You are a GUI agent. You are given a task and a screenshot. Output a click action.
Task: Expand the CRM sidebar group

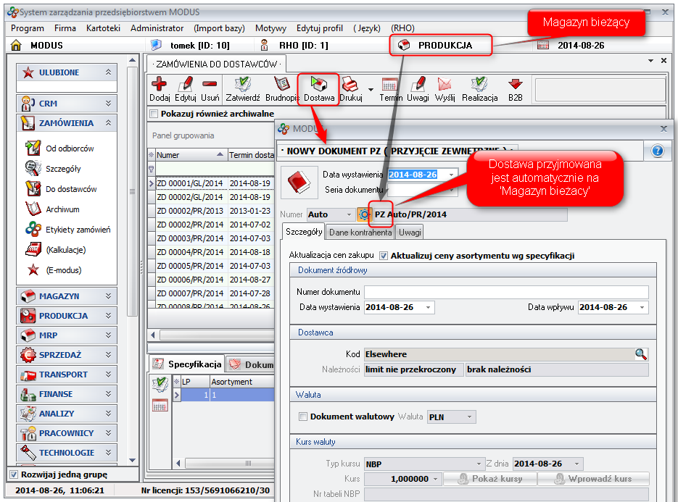pos(109,104)
